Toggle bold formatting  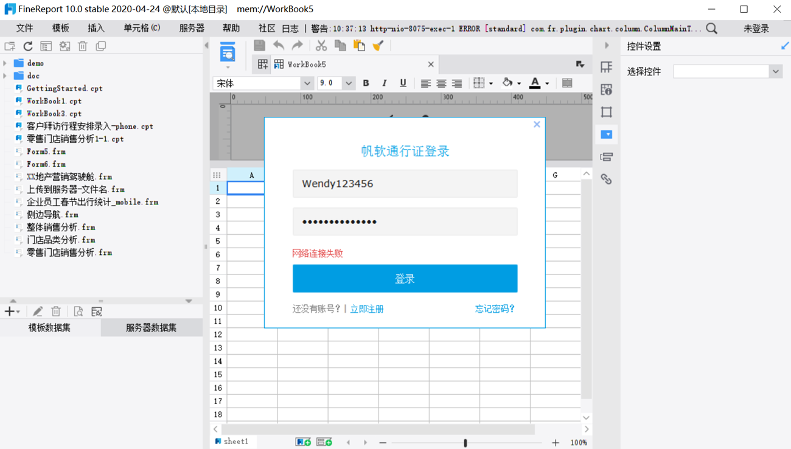point(366,83)
